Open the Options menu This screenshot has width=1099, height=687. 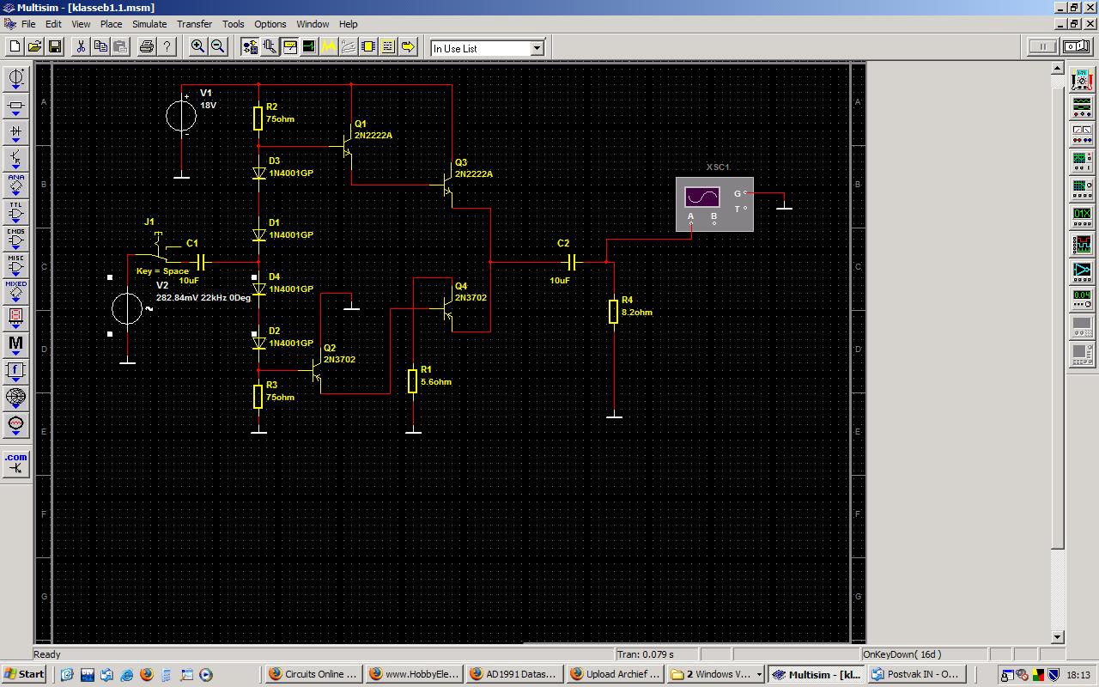(270, 24)
